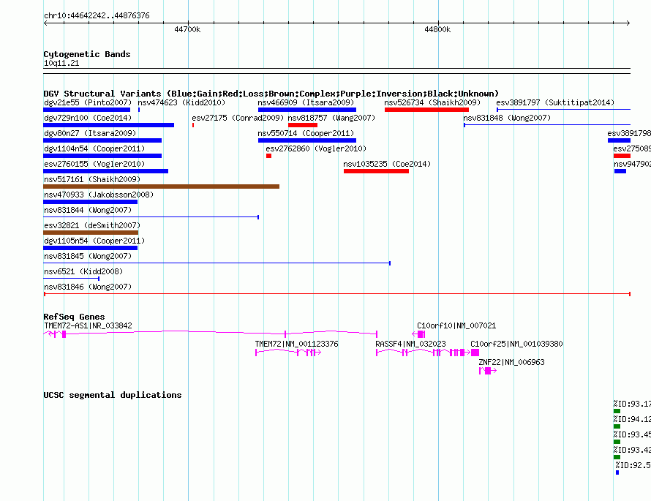
Task: Open the nsv550714 (Cooper2011) label
Action: click(x=306, y=133)
